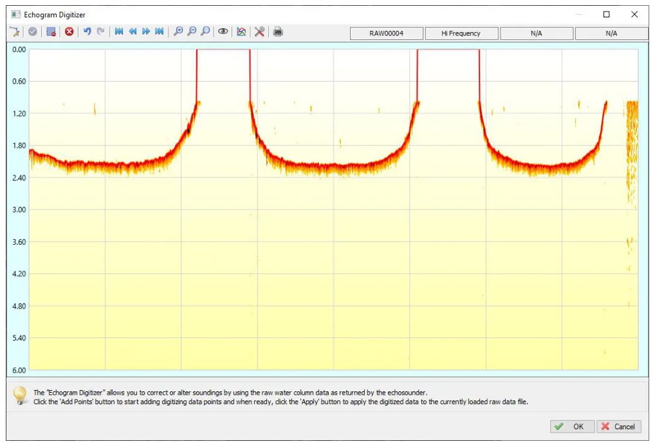Zoom in on the echogram
This screenshot has height=446, width=655.
(178, 31)
